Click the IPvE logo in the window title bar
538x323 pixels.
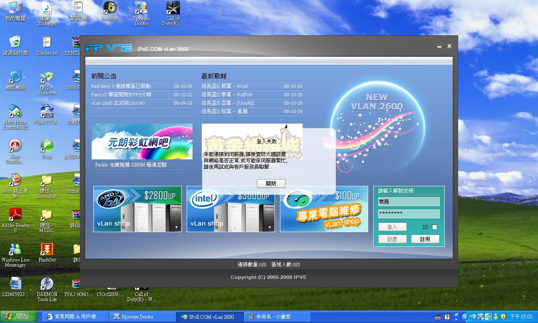pyautogui.click(x=108, y=48)
